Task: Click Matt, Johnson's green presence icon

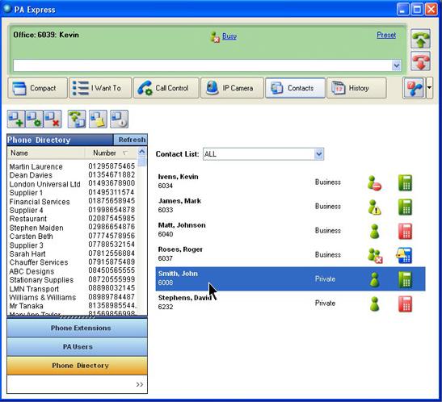Action: (x=374, y=232)
